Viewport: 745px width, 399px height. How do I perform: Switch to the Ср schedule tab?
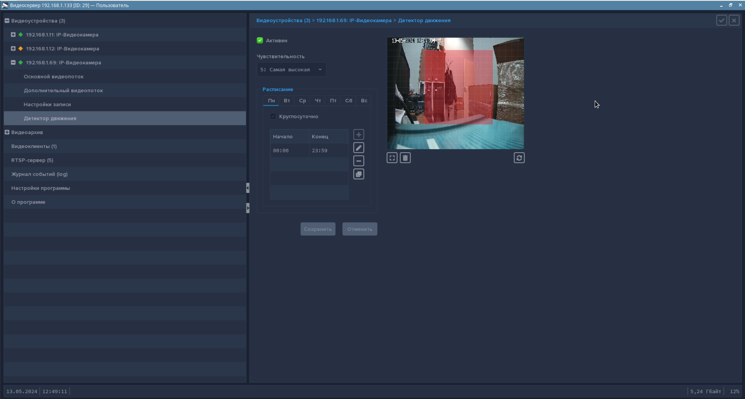tap(302, 101)
